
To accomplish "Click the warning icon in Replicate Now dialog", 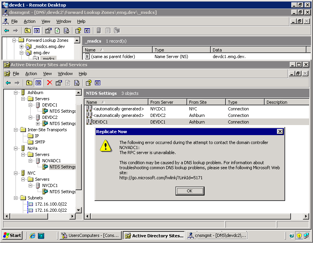I will click(105, 145).
